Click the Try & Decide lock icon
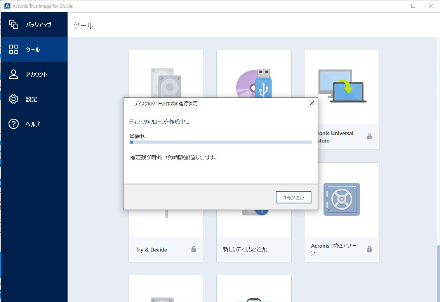440x302 pixels. [194, 249]
